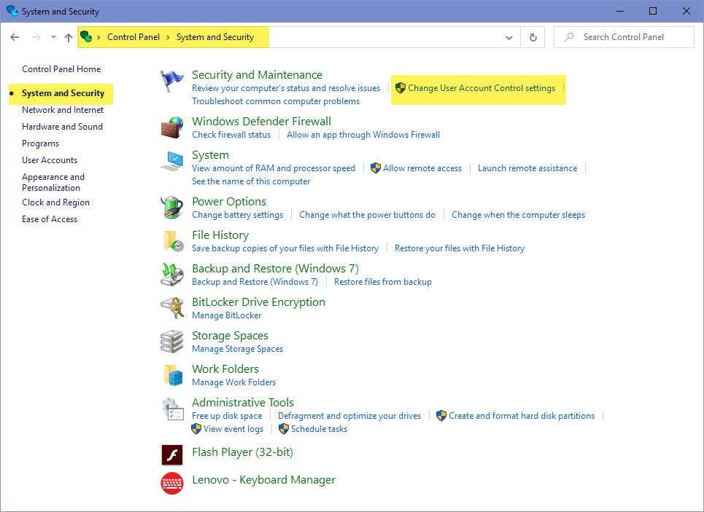The height and width of the screenshot is (512, 704).
Task: Refresh the Control Panel view
Action: [x=533, y=37]
